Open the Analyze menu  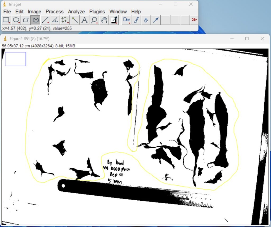point(76,12)
